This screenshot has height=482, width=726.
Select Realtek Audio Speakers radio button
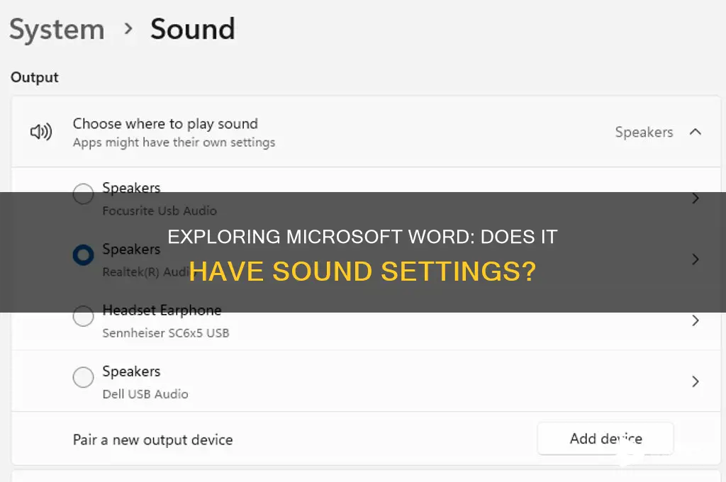84,255
